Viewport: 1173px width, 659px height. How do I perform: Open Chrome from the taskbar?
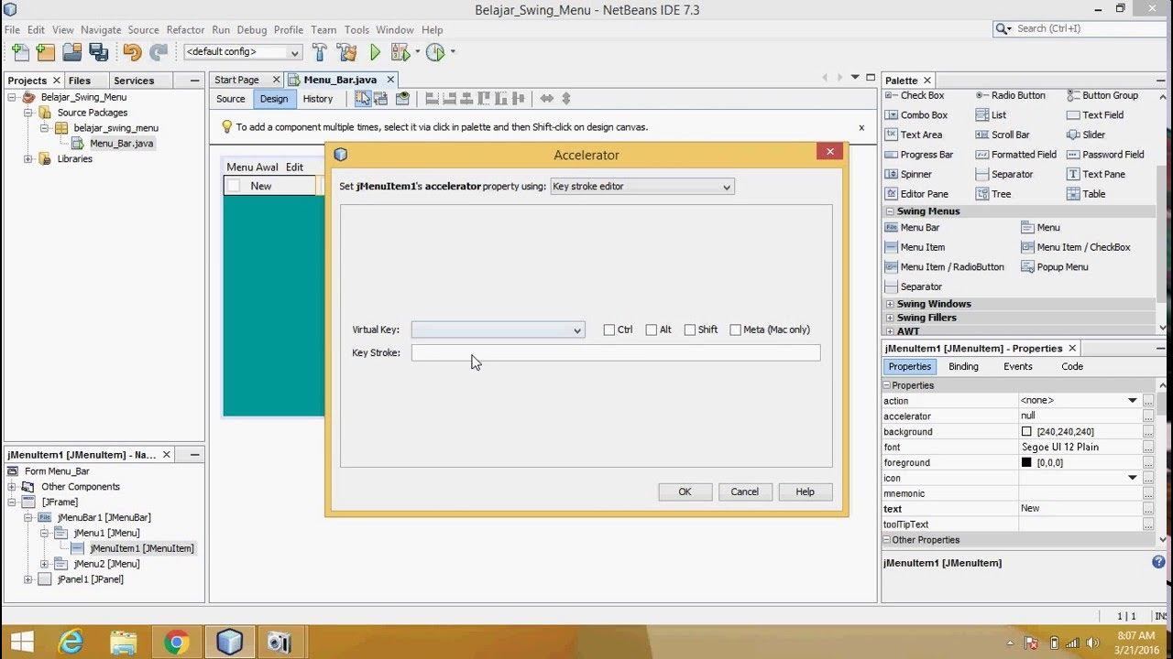click(x=176, y=642)
